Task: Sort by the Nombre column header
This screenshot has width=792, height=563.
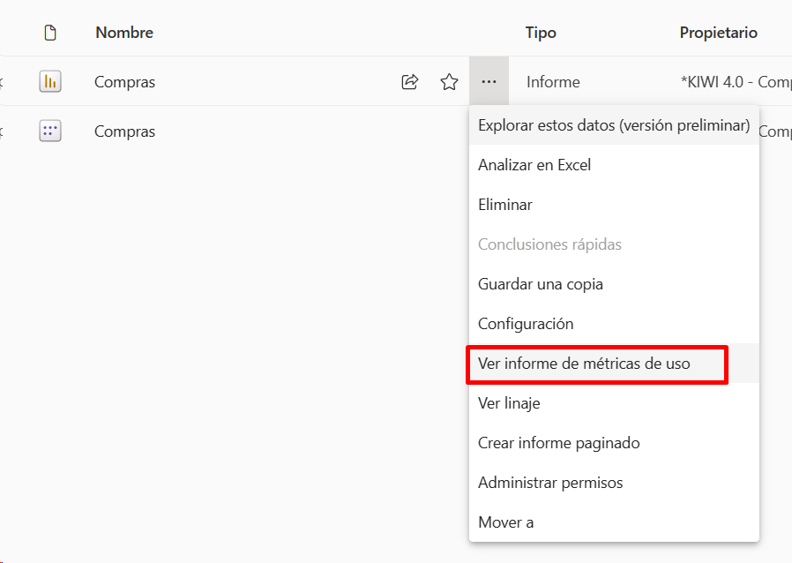Action: pyautogui.click(x=124, y=33)
